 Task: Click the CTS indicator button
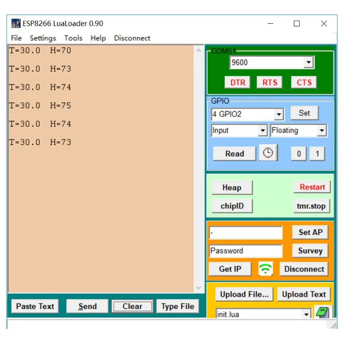point(304,82)
